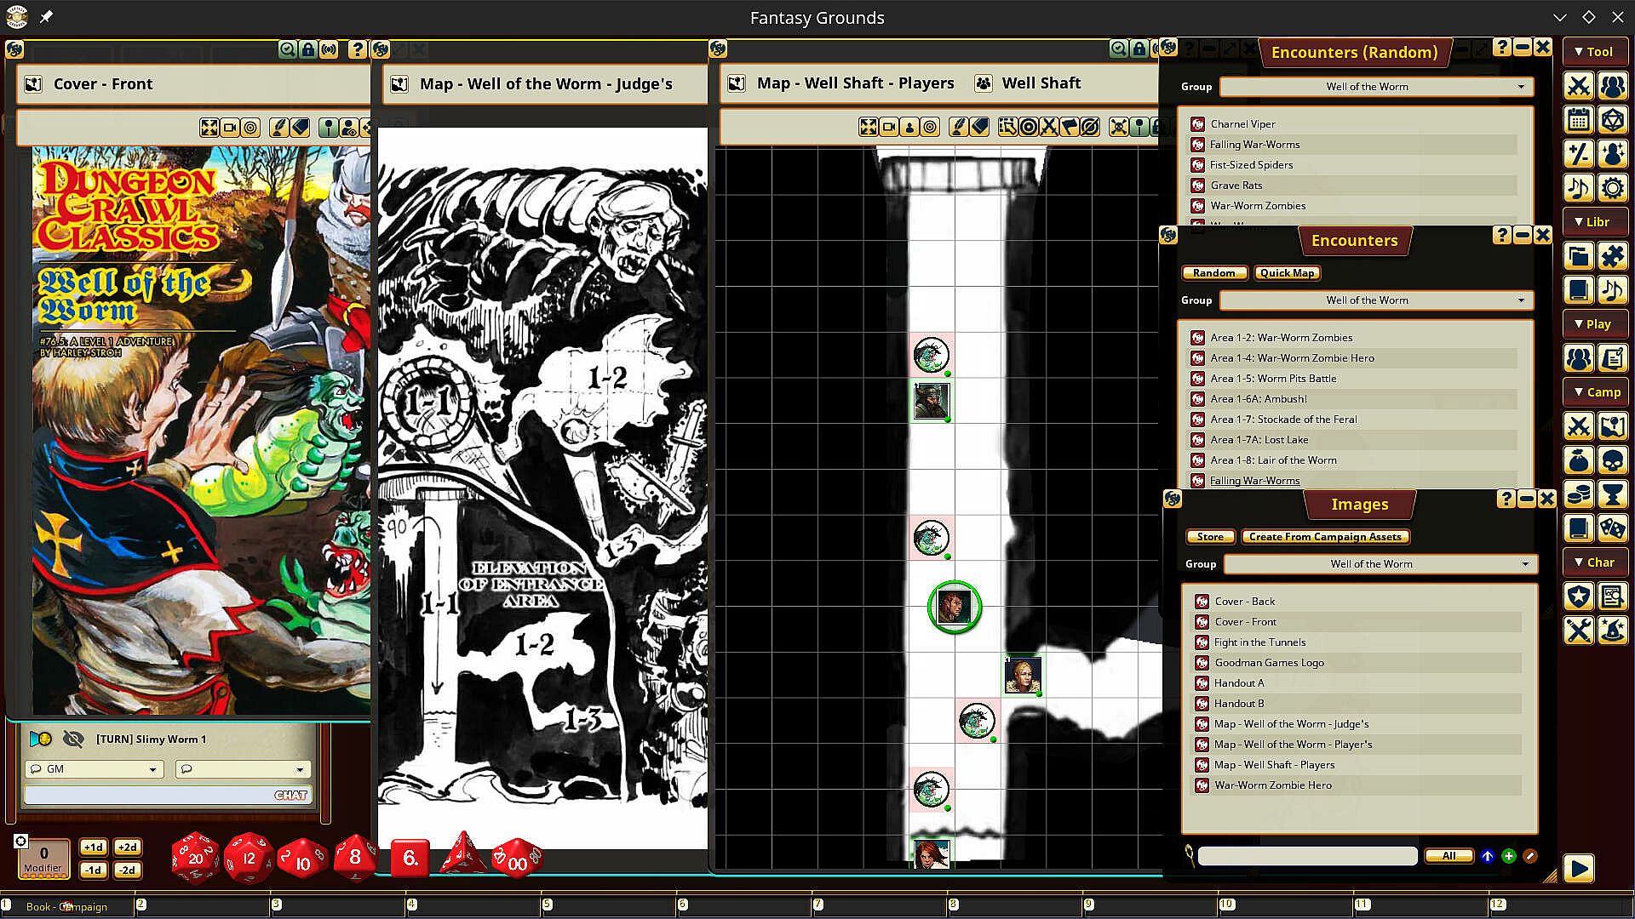Click the d12 die icon

point(248,858)
